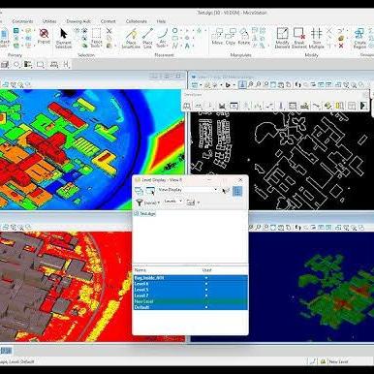The width and height of the screenshot is (374, 374).
Task: Click the Place Circle tool icon
Action: pos(174,31)
